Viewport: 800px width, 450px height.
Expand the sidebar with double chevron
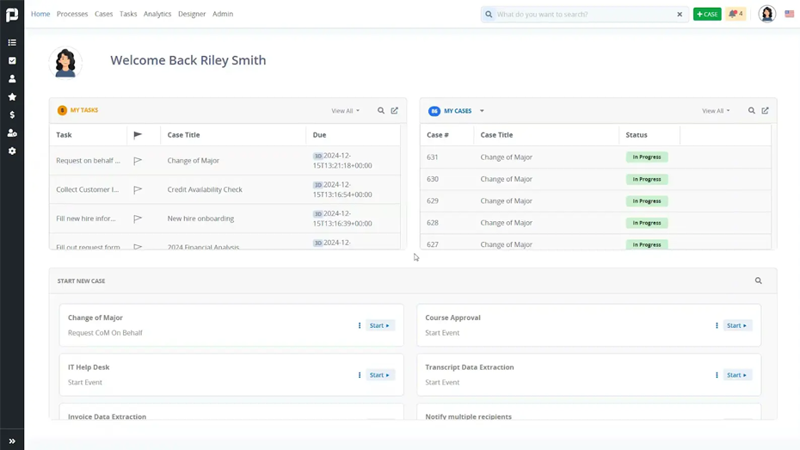12,441
